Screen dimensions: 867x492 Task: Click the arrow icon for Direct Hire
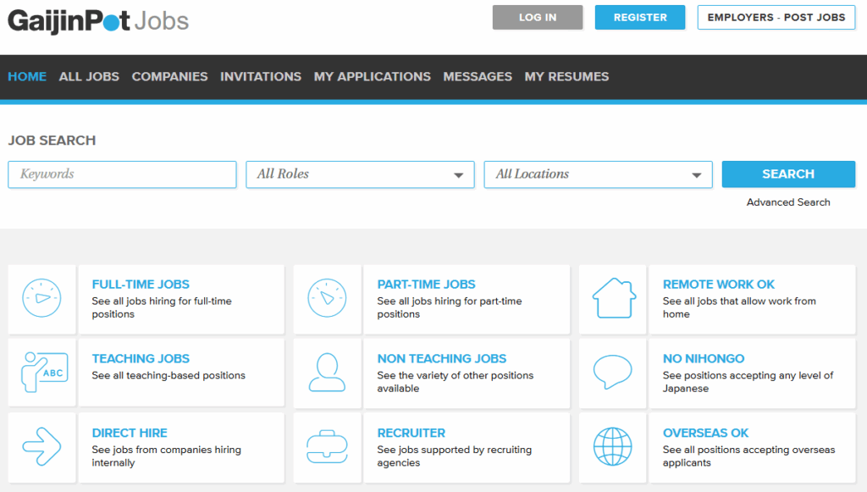(41, 446)
